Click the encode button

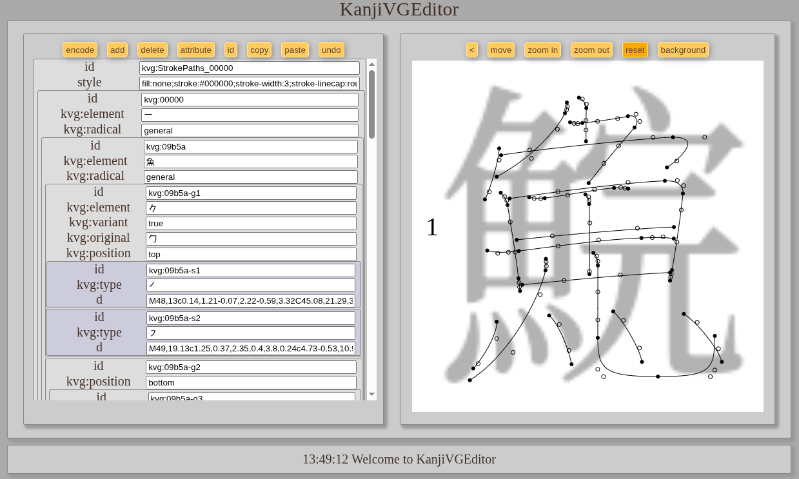click(x=80, y=50)
